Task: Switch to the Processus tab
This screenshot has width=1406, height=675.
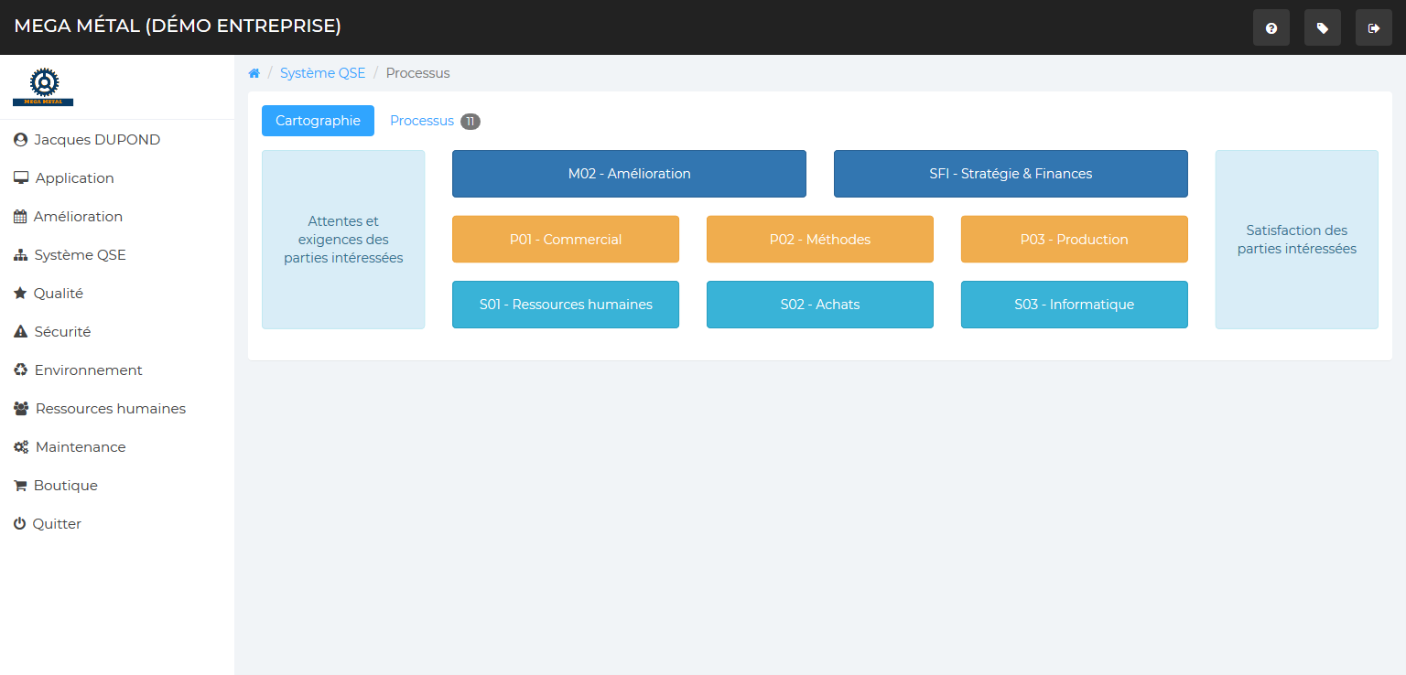Action: pyautogui.click(x=422, y=121)
